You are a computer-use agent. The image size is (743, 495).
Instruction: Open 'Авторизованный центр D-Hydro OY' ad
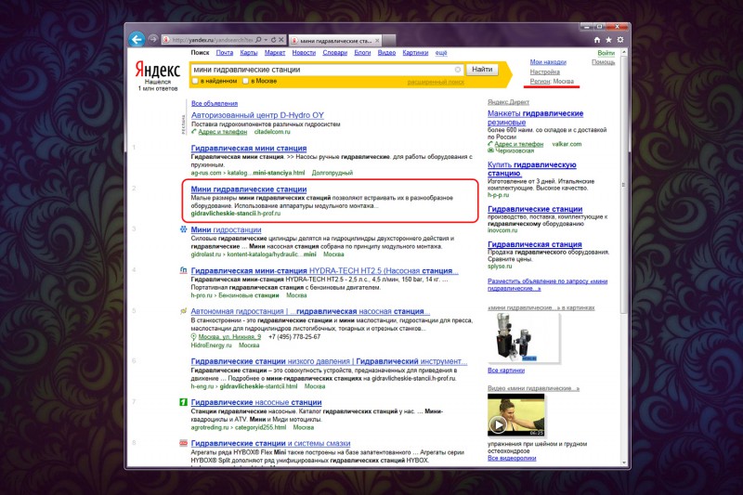click(x=257, y=115)
